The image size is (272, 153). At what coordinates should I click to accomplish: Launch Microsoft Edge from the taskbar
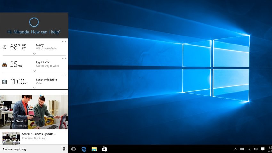pos(84,149)
